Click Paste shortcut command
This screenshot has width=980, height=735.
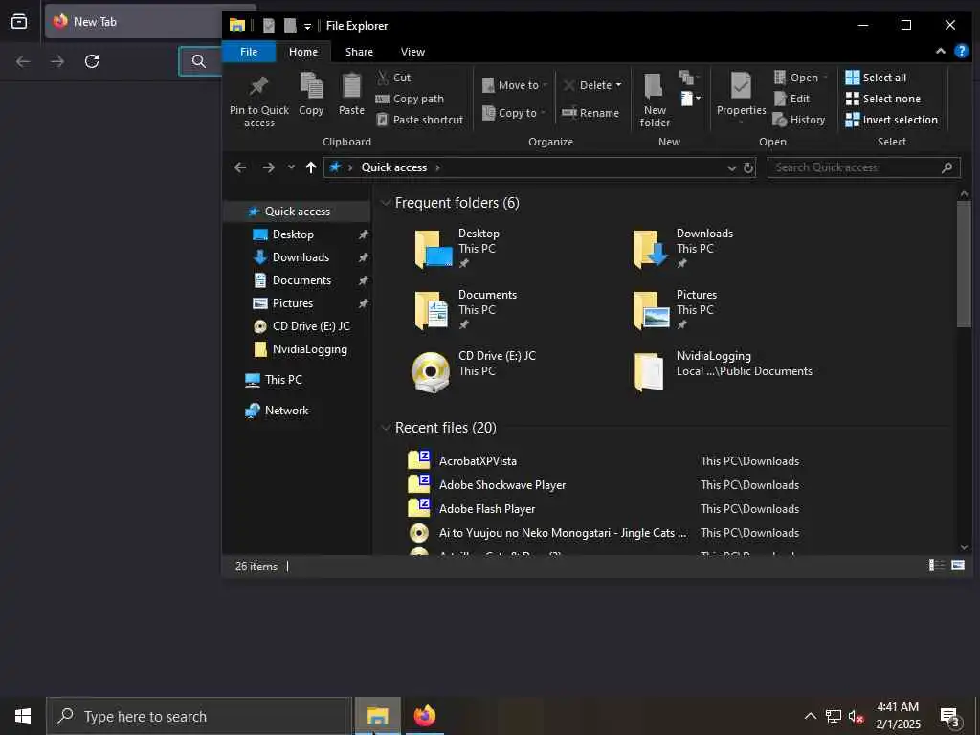click(420, 120)
